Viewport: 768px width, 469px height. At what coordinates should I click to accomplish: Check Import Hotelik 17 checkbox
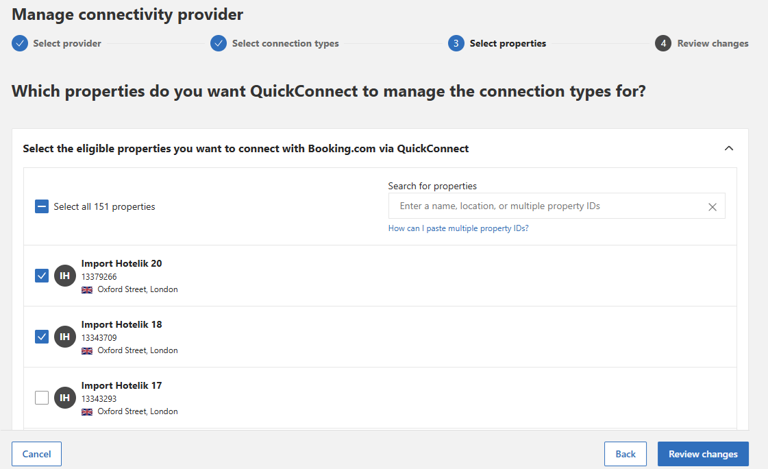coord(42,398)
